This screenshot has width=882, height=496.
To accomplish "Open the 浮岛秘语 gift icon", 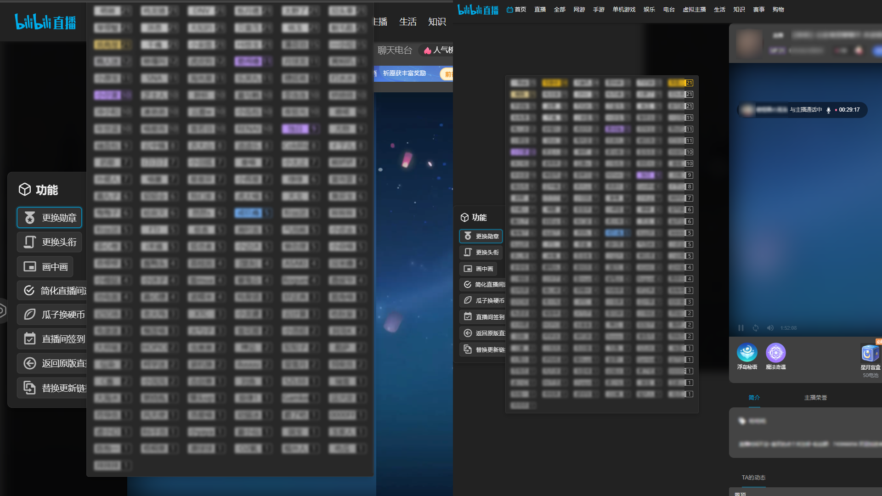I will point(747,352).
